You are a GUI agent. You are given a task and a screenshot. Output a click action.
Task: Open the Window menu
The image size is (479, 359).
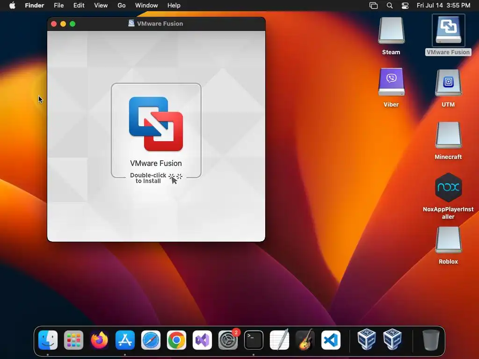click(146, 6)
